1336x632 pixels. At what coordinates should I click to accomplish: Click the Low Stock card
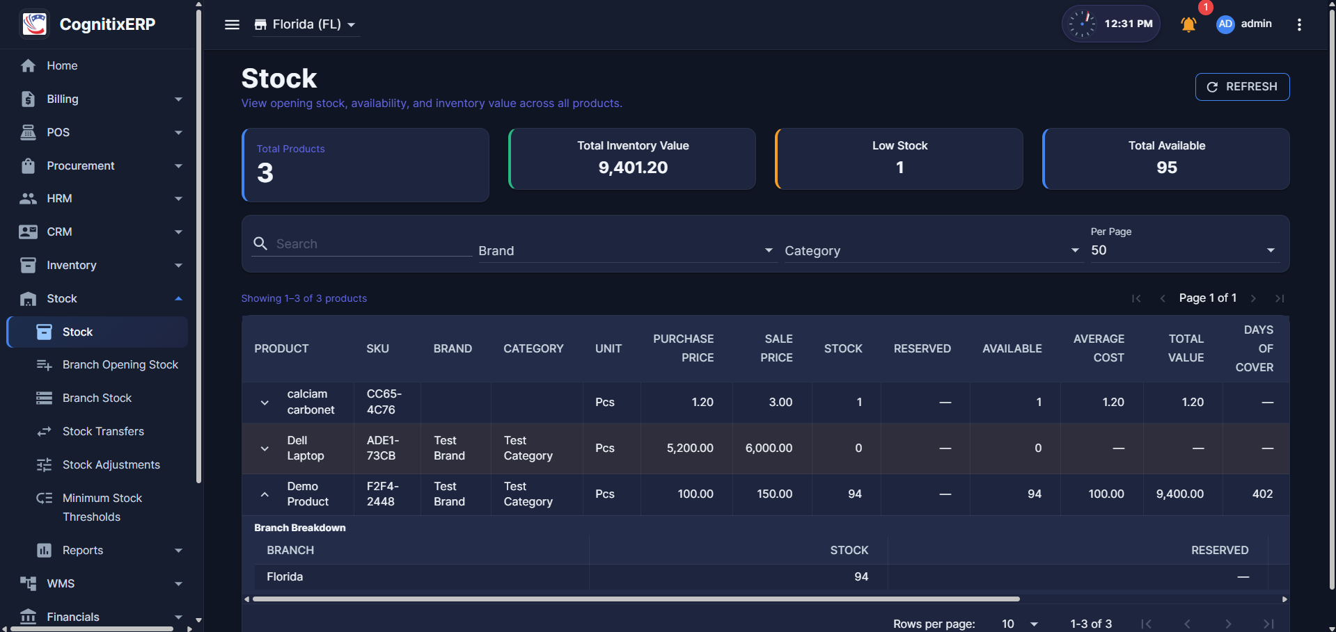(x=899, y=159)
